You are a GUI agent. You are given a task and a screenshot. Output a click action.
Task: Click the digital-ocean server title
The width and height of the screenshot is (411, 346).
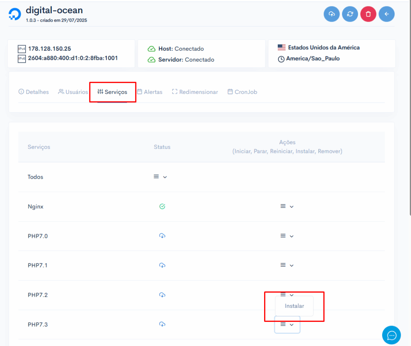point(54,10)
